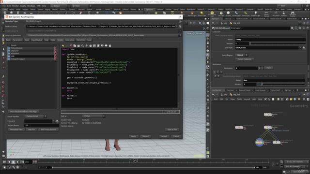This screenshot has width=310, height=174.
Task: Click the Filename input field
Action: tap(38, 121)
